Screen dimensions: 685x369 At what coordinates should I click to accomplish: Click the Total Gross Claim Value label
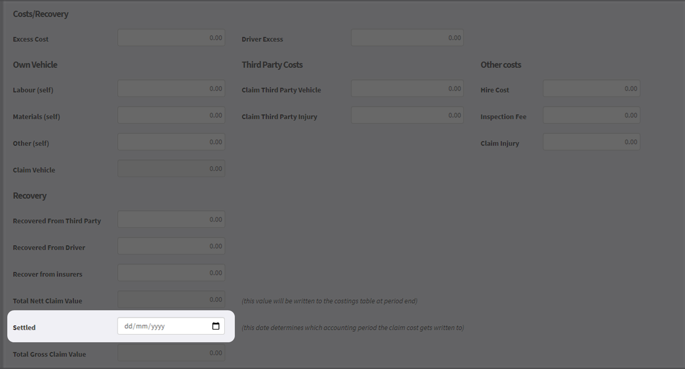[x=49, y=354]
